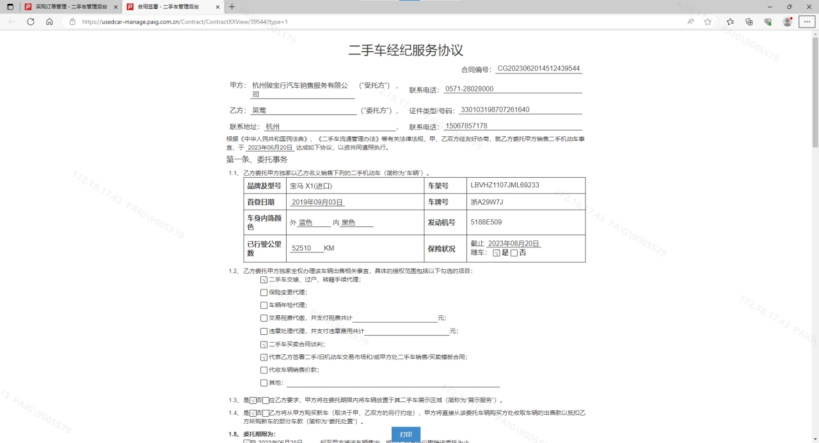Start Read Aloud from the address bar
Viewport: 819px width, 443px height.
tap(691, 22)
